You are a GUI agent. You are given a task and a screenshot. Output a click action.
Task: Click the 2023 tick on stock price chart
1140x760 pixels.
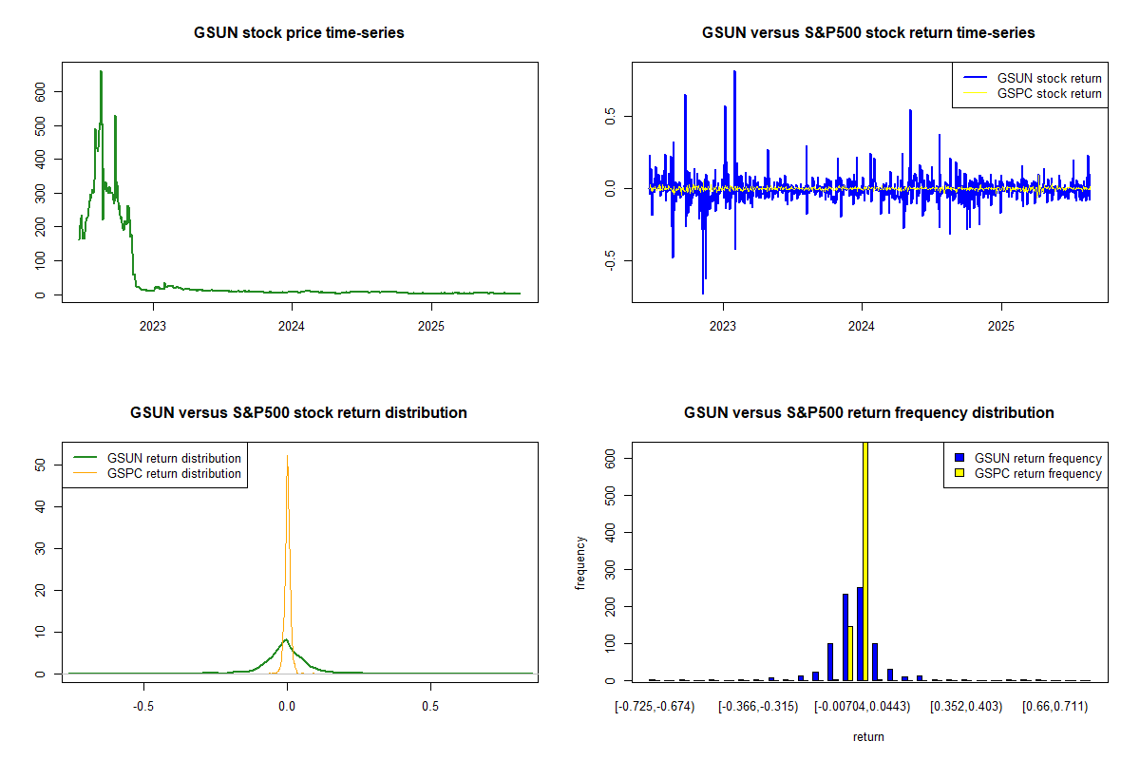153,321
